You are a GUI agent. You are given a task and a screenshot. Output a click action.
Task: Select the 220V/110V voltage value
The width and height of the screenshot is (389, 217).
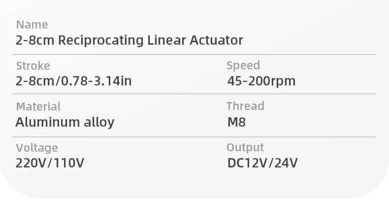point(50,163)
